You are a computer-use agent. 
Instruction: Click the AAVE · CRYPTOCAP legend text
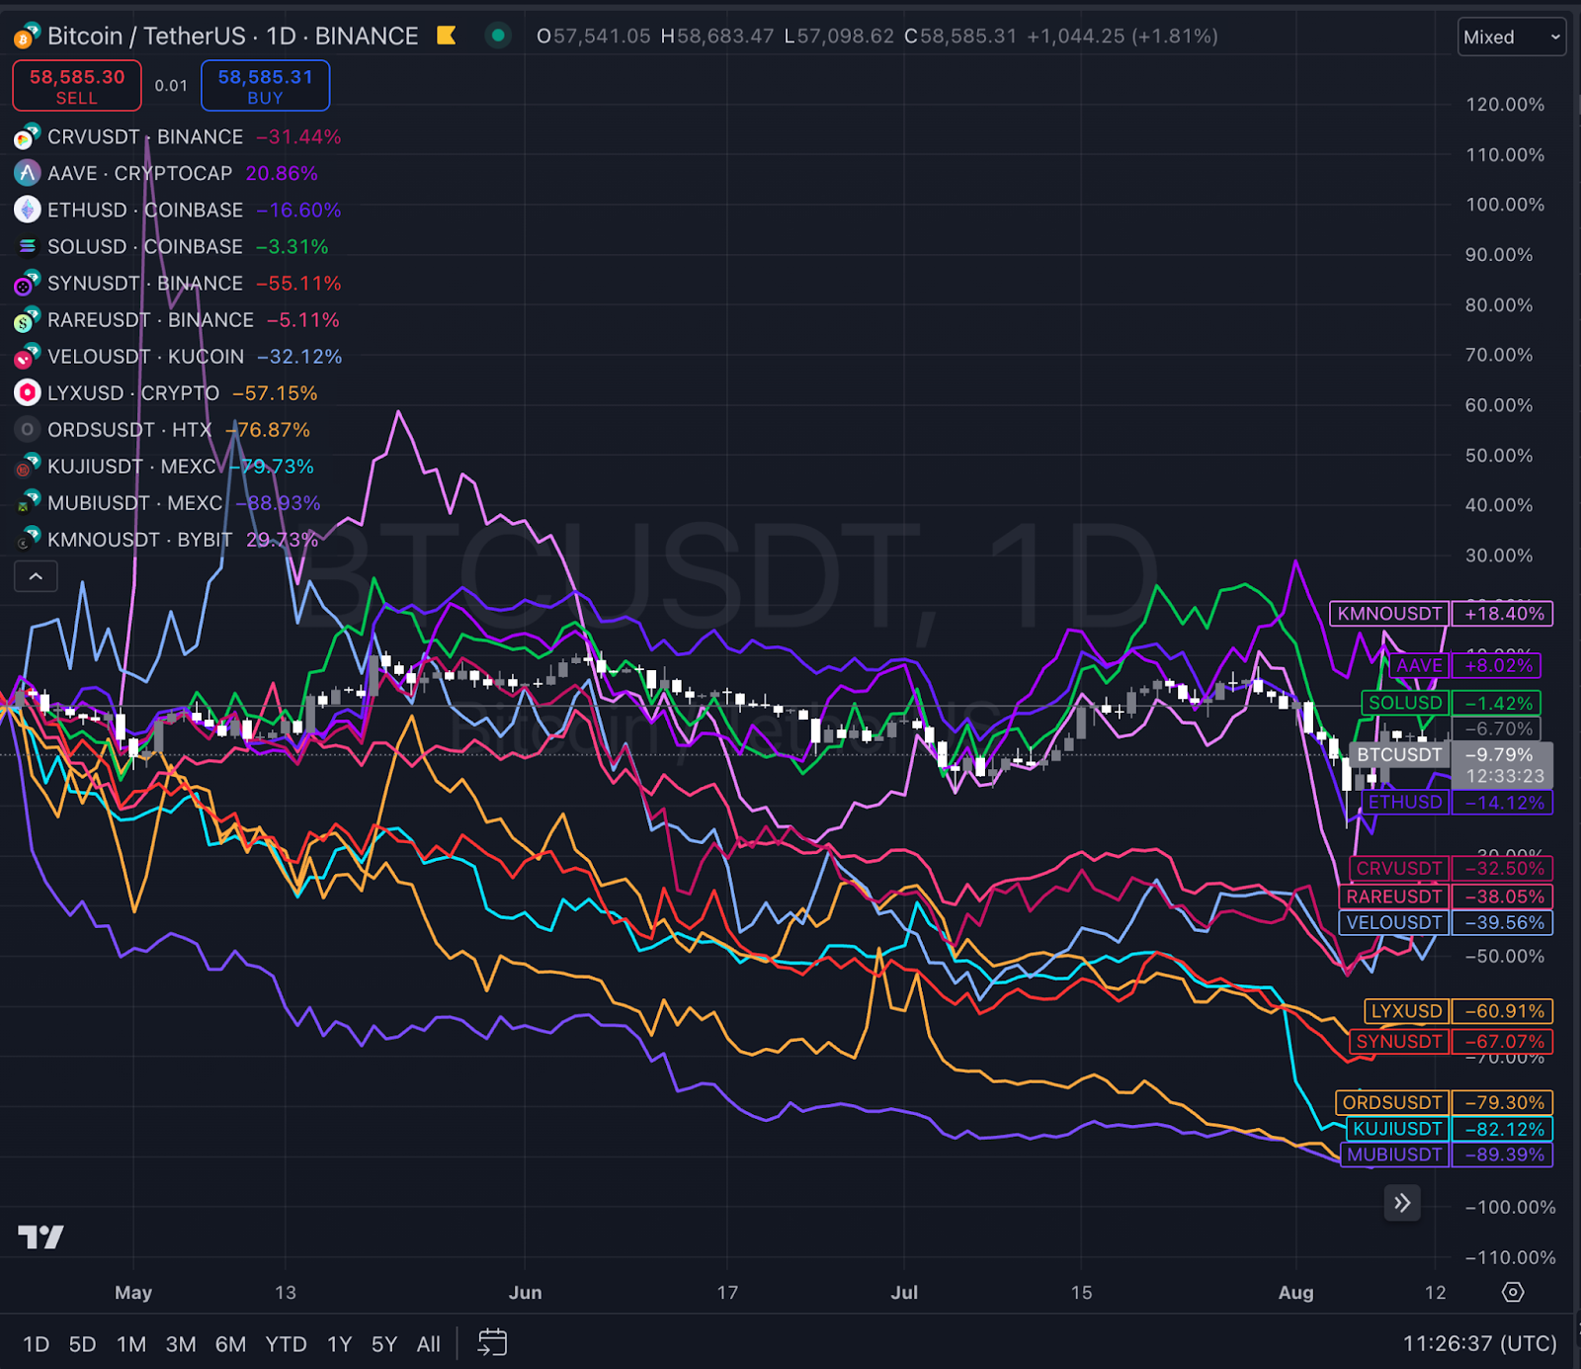coord(140,173)
